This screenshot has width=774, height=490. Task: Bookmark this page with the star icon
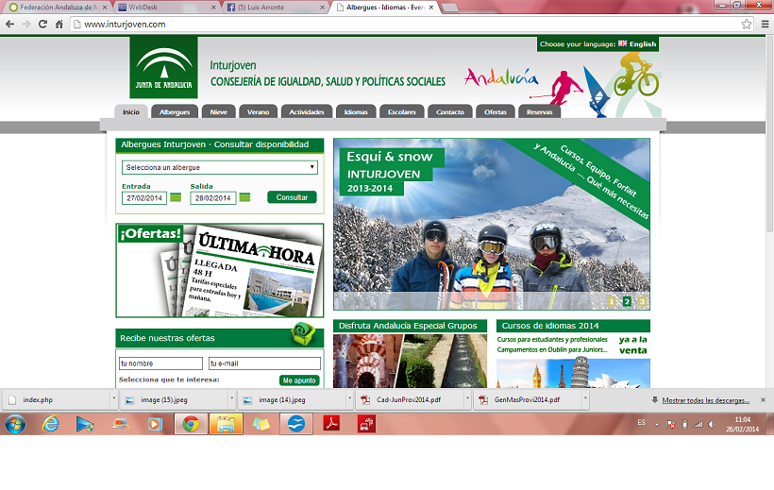746,24
